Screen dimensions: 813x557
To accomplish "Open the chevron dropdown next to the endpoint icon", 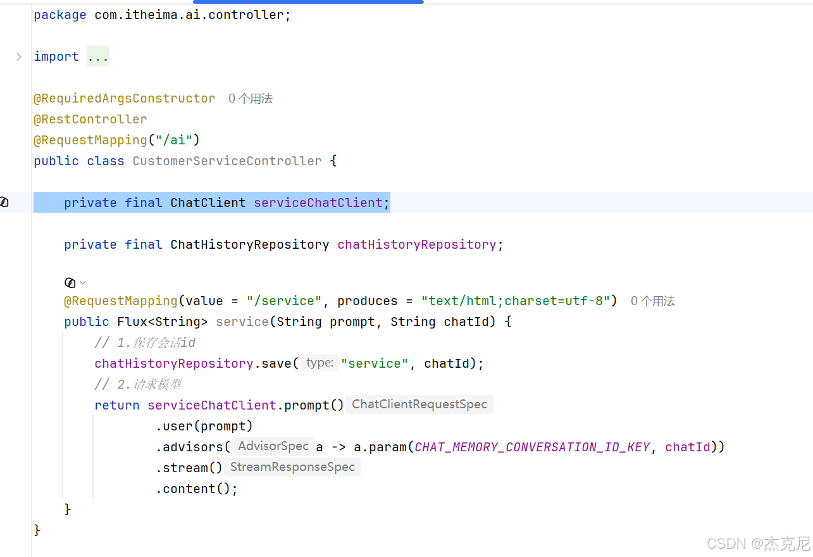I will (83, 282).
